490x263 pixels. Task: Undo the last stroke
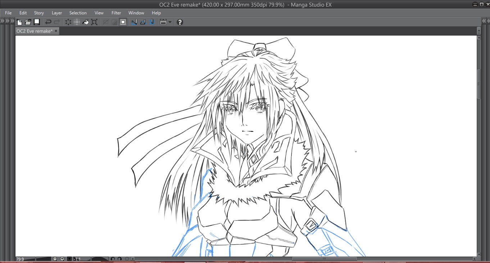48,22
